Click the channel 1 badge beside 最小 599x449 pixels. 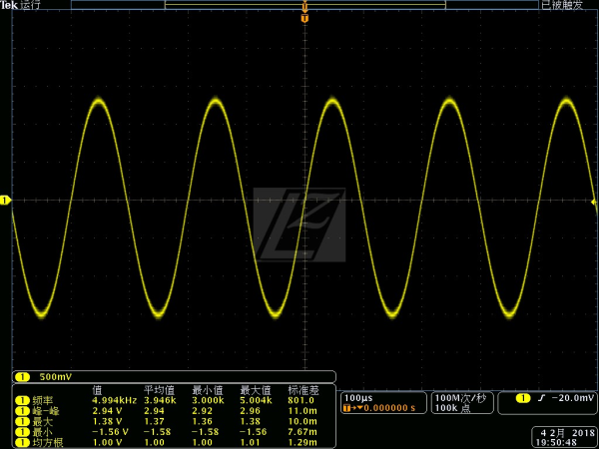(x=23, y=432)
